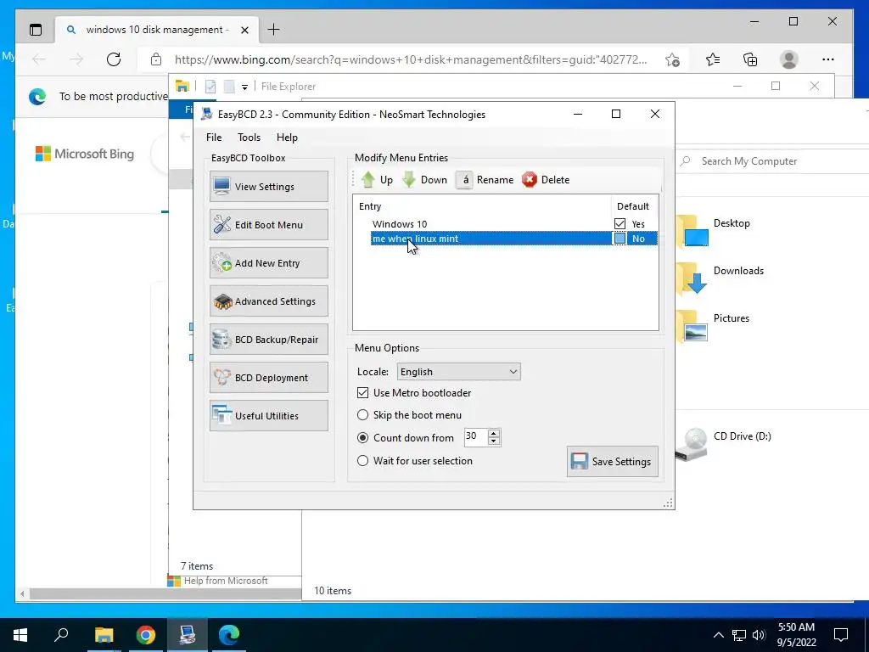Open Edge profile avatar

(x=789, y=59)
